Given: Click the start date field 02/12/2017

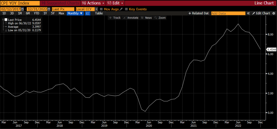Looking at the screenshot, I should [x=10, y=9].
